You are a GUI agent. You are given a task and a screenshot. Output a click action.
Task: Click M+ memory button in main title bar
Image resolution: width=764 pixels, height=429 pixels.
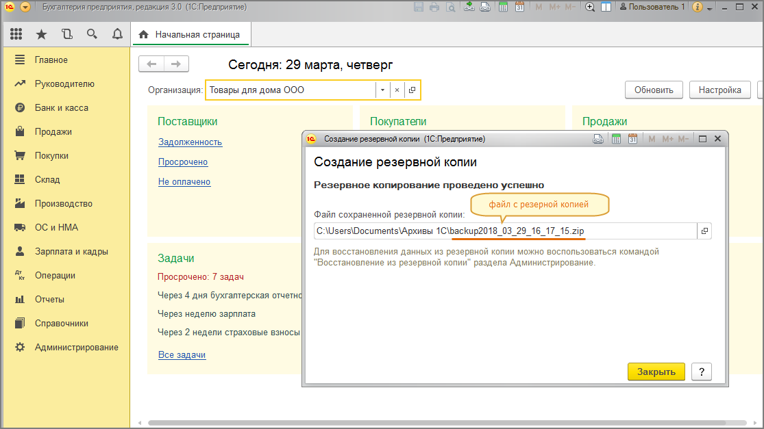click(x=554, y=7)
